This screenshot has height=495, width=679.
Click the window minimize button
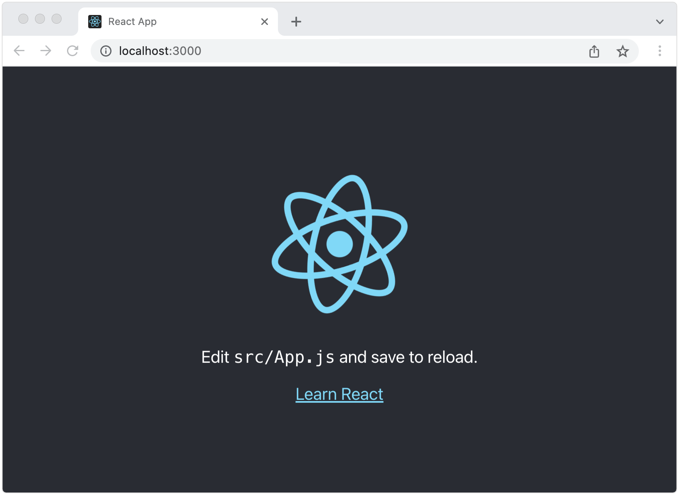[x=40, y=19]
